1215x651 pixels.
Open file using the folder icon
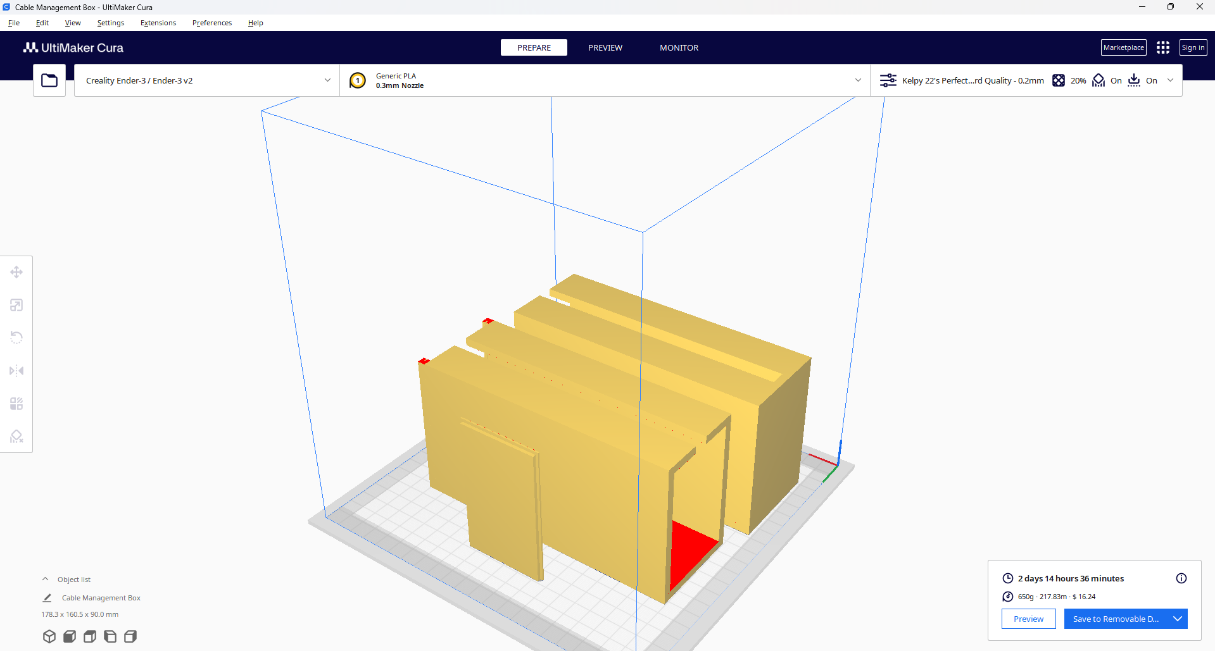(49, 80)
